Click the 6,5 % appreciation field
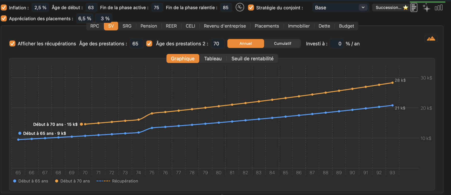This screenshot has width=451, height=195. pos(85,18)
